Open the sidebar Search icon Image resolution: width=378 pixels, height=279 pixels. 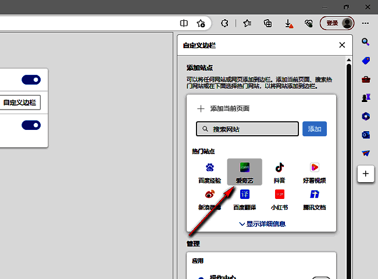click(366, 42)
